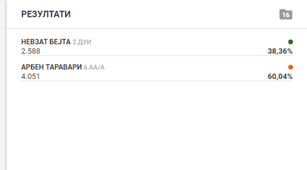Click the 6.АА/А party label
307x170 pixels.
click(x=94, y=67)
